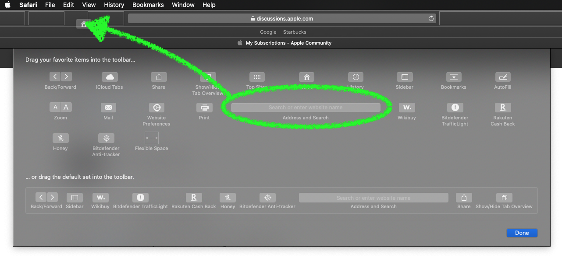This screenshot has height=258, width=562.
Task: Select the Honey icon in the default set
Action: click(228, 198)
